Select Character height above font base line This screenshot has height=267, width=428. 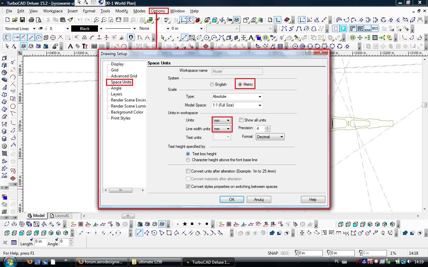point(188,160)
